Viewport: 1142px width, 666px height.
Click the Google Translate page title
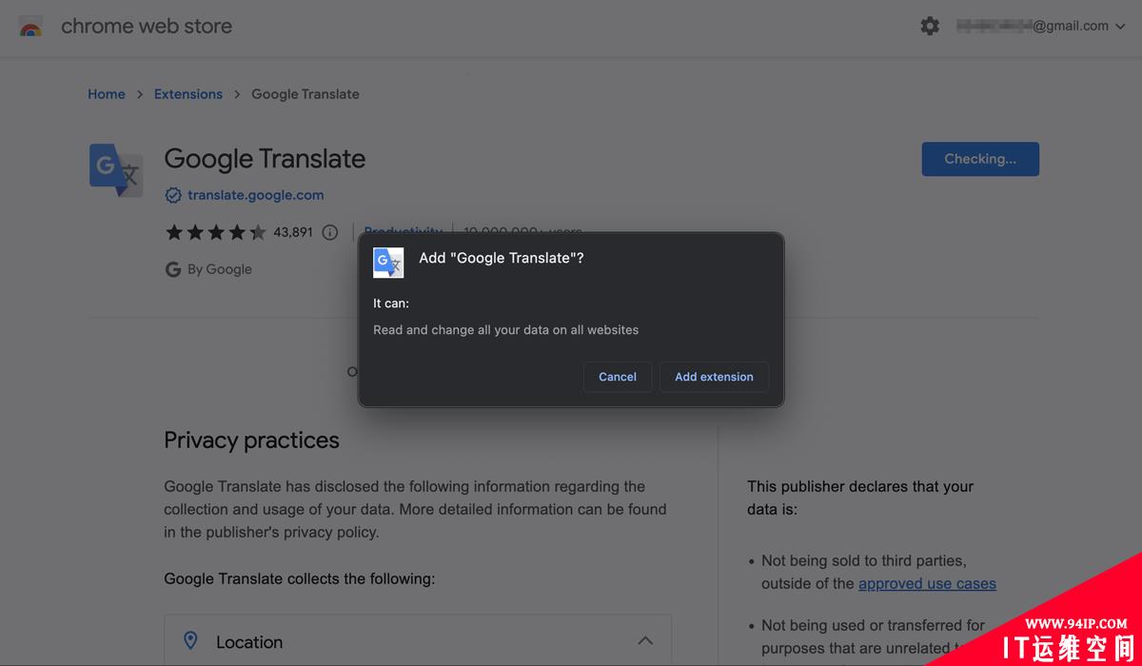pyautogui.click(x=265, y=159)
